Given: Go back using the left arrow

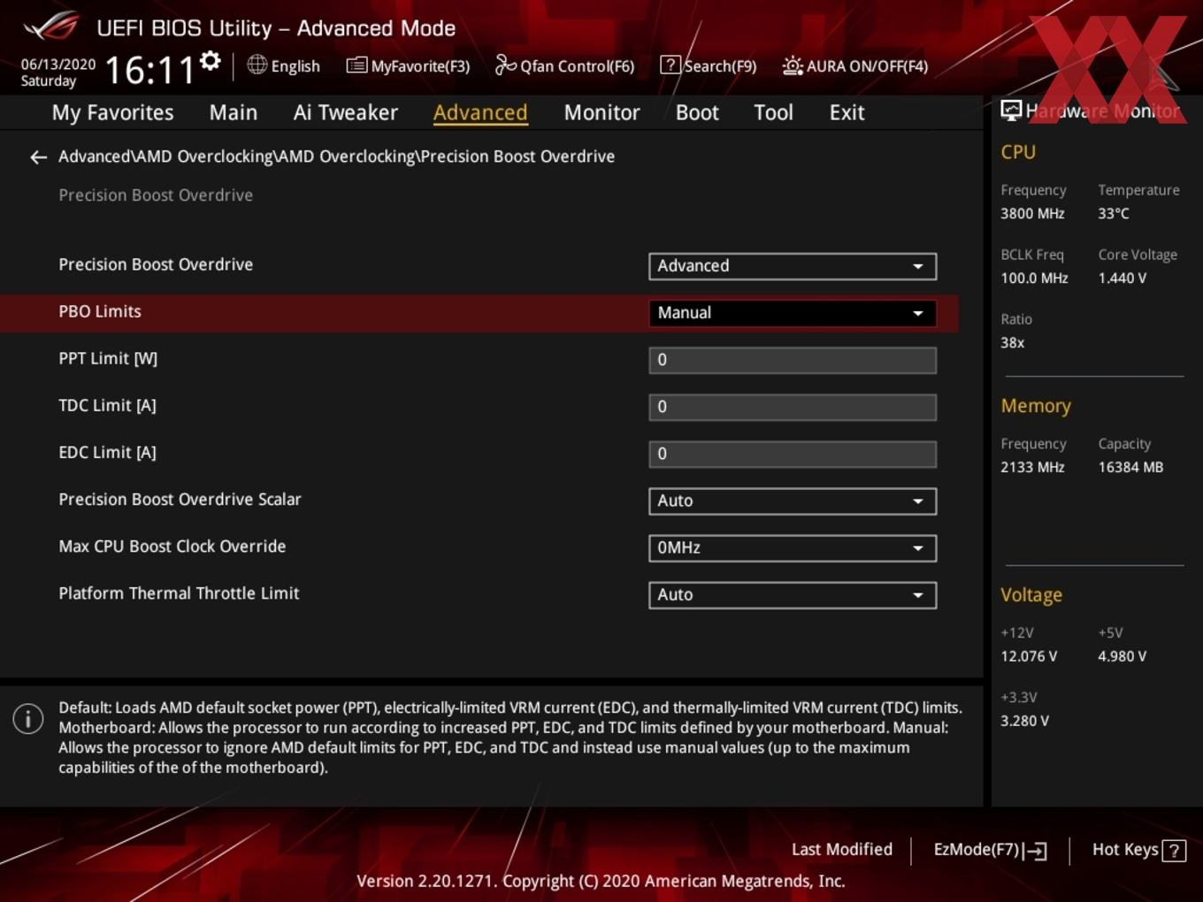Looking at the screenshot, I should (38, 157).
